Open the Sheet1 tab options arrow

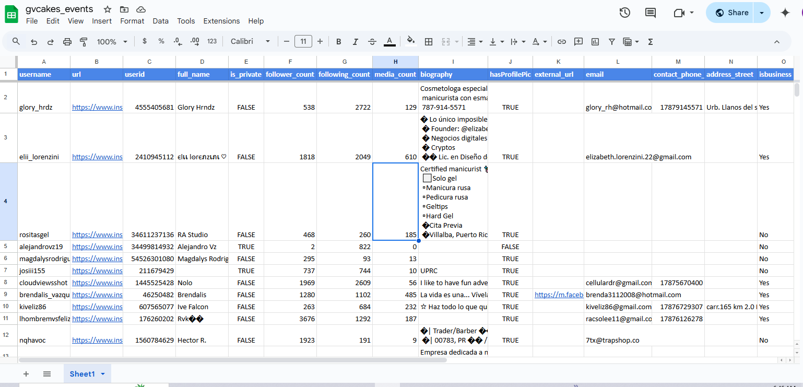click(103, 374)
